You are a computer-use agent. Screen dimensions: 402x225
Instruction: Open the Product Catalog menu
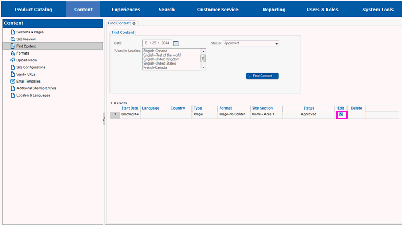click(33, 10)
